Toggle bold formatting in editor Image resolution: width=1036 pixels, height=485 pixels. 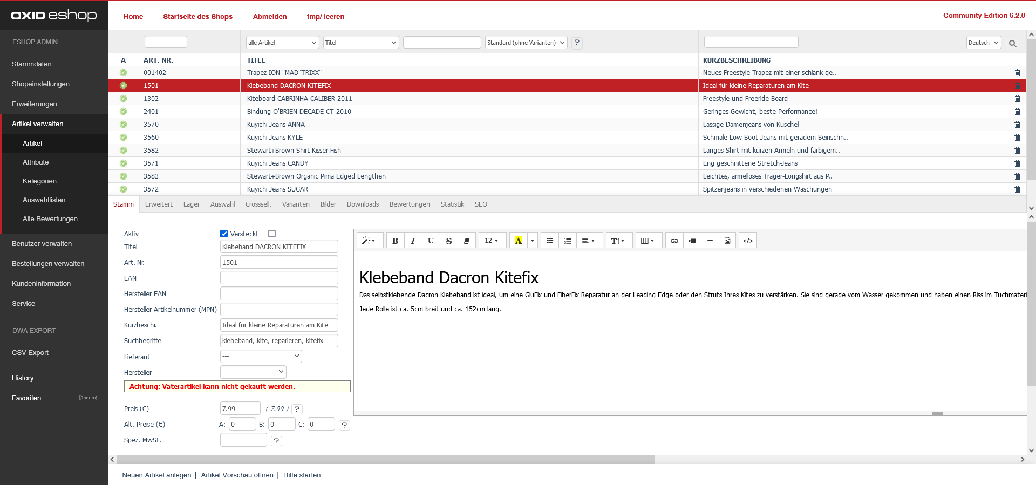(395, 241)
